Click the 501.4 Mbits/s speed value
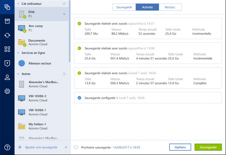 tap(120, 58)
